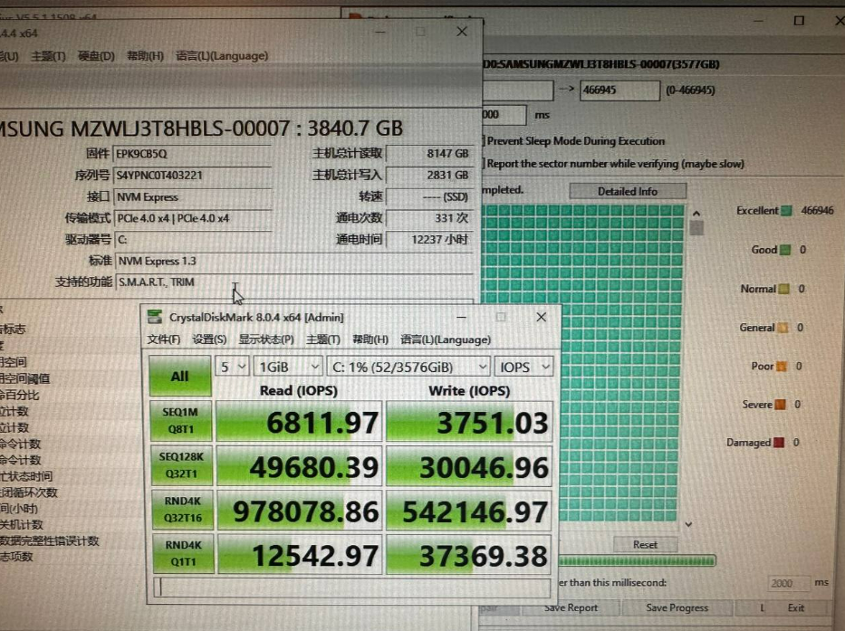Open the 1GiB test size dropdown

click(288, 366)
